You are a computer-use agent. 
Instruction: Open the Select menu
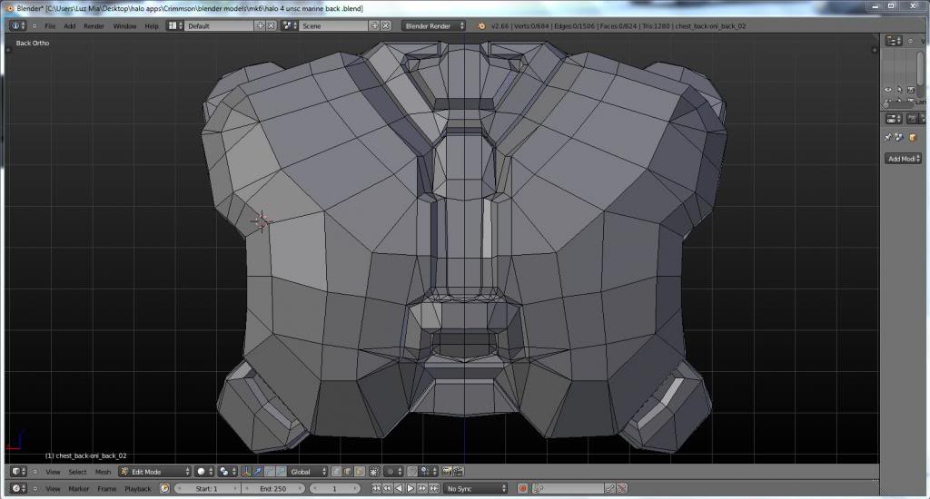(77, 472)
